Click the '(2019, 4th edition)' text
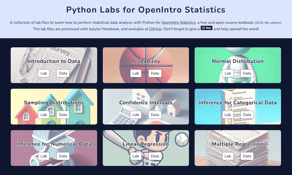The image size is (292, 175). click(268, 23)
